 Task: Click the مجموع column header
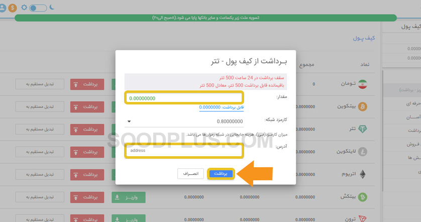(x=306, y=65)
